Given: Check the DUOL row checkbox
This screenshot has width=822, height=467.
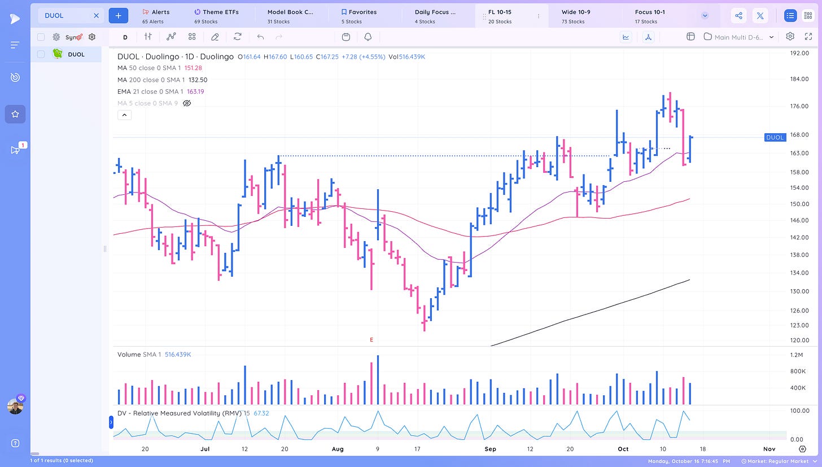Looking at the screenshot, I should [x=41, y=54].
